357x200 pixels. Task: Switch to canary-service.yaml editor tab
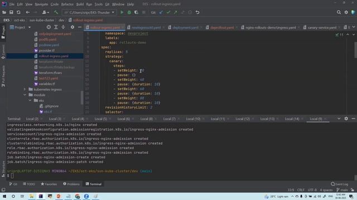[322, 27]
